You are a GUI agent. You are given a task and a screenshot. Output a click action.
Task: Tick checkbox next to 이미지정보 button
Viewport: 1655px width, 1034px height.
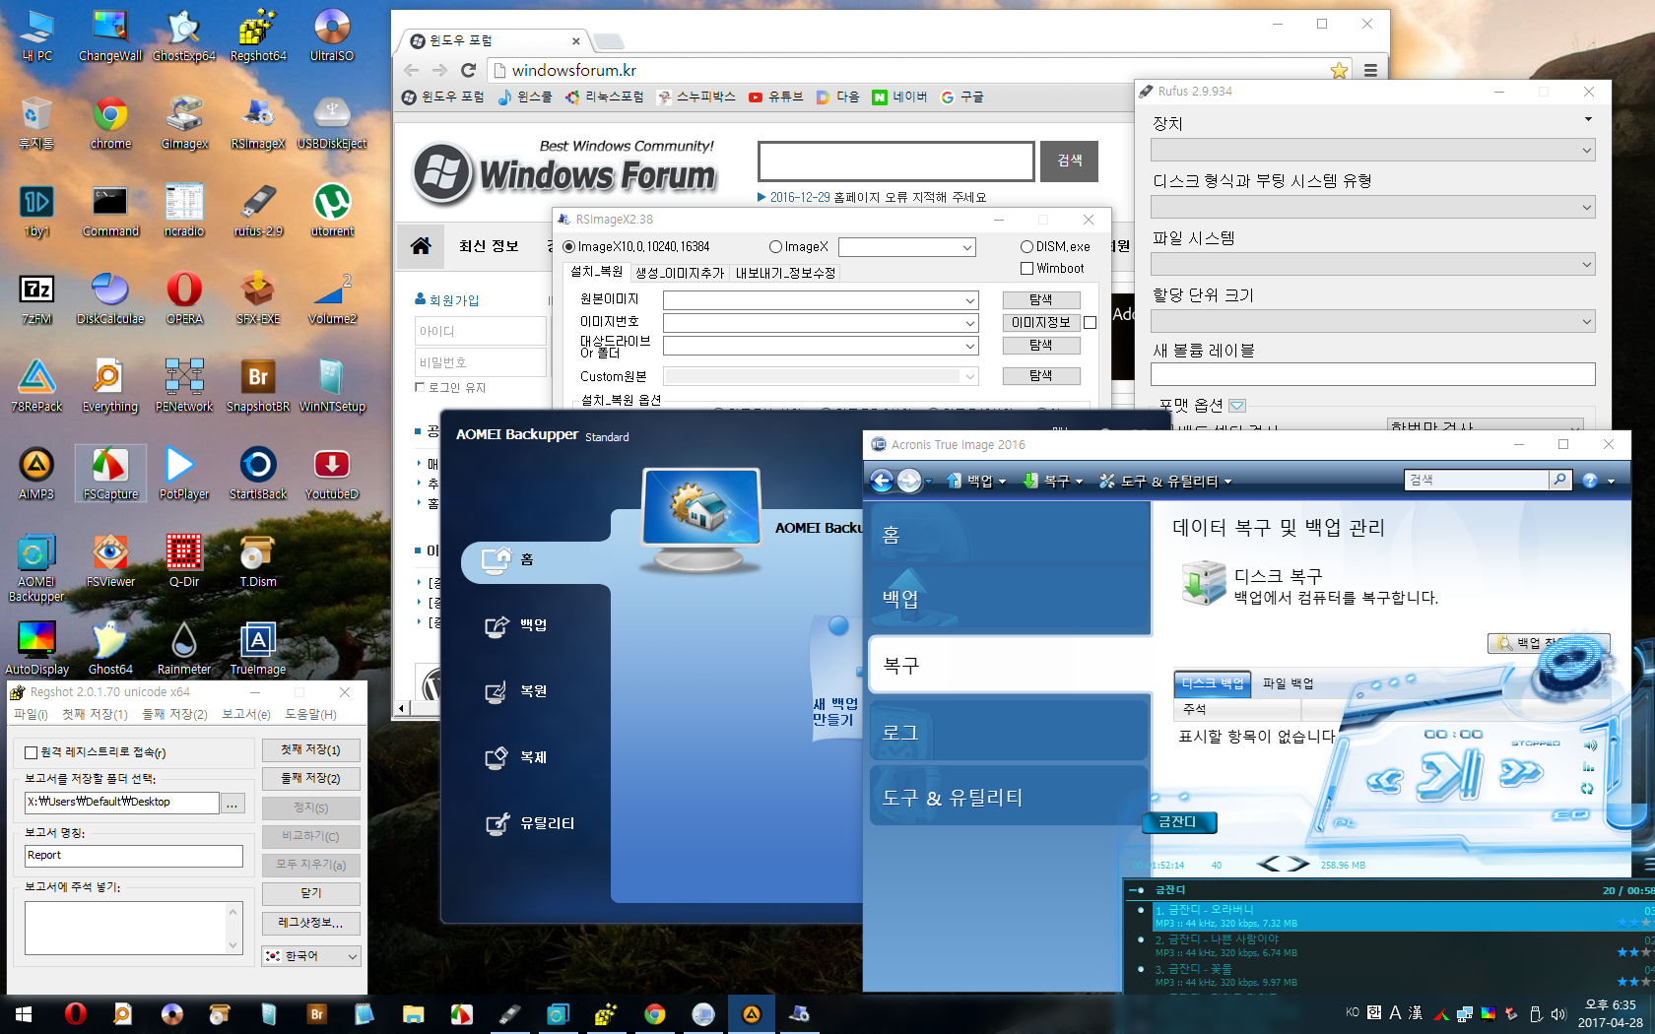1090,323
